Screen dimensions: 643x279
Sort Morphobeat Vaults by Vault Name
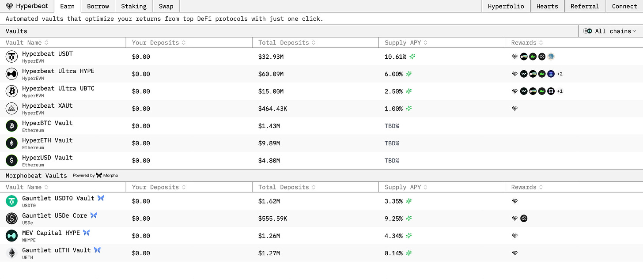[x=27, y=187]
